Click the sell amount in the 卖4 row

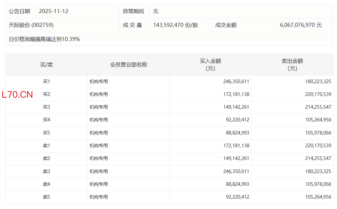point(318,184)
